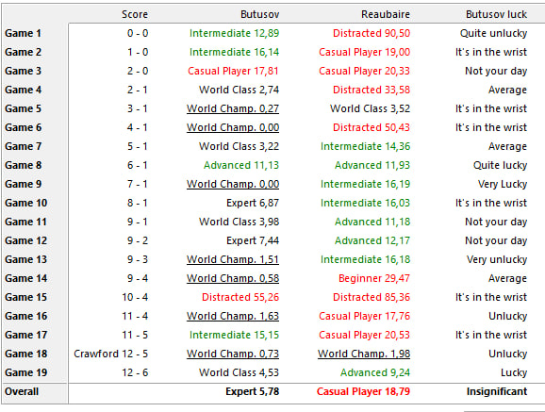Click the Butusov luck column header
Screen dimensions: 545x412
point(496,14)
